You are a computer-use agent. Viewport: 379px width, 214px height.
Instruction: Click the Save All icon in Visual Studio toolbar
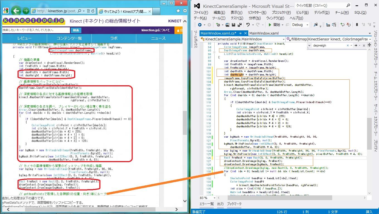click(x=239, y=25)
